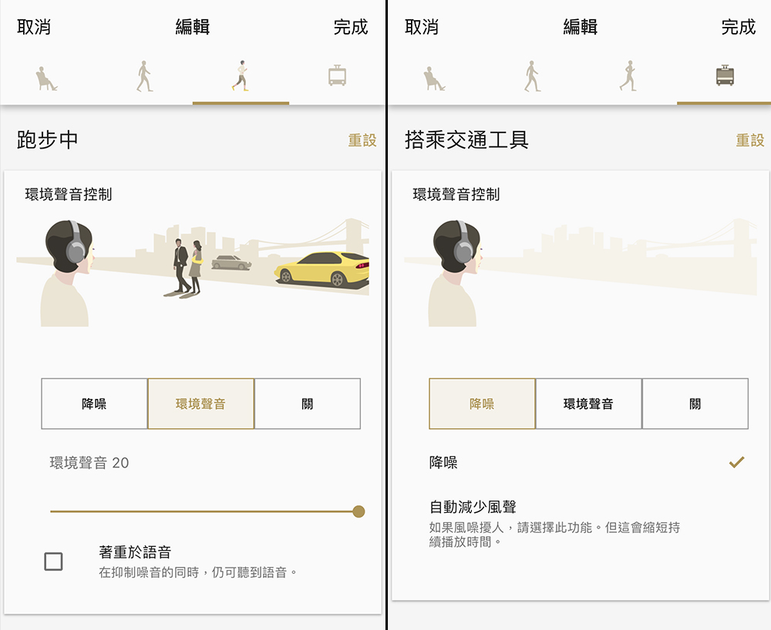Choose 降噪 option with the checkmark
Image resolution: width=771 pixels, height=630 pixels.
[588, 462]
